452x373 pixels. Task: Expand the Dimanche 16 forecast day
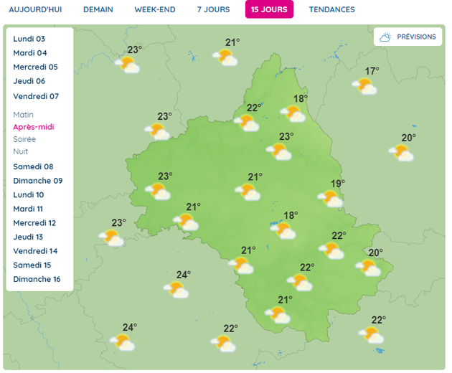tap(37, 279)
